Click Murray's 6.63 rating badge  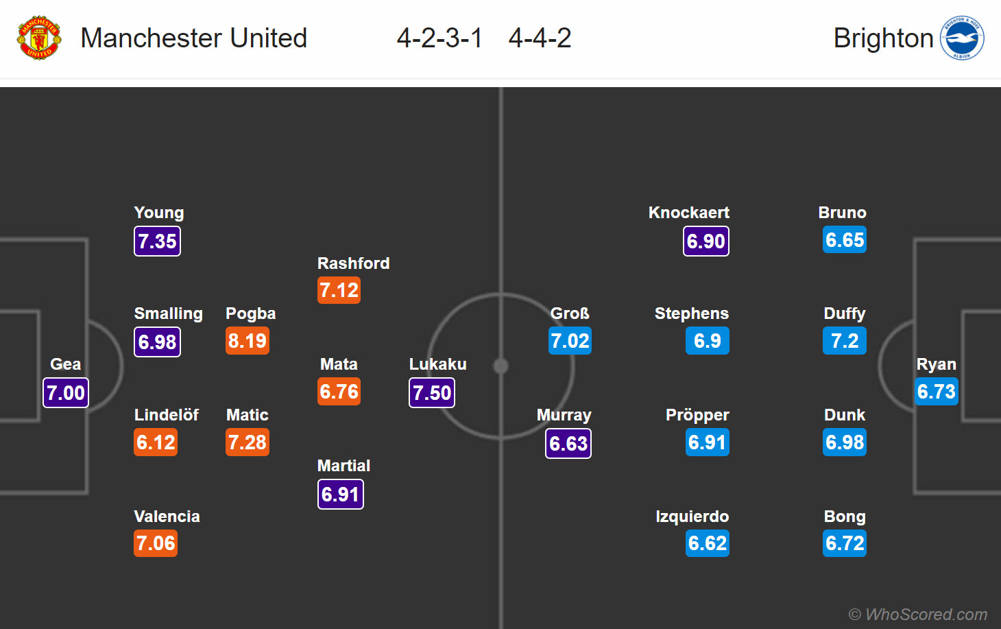tap(568, 444)
